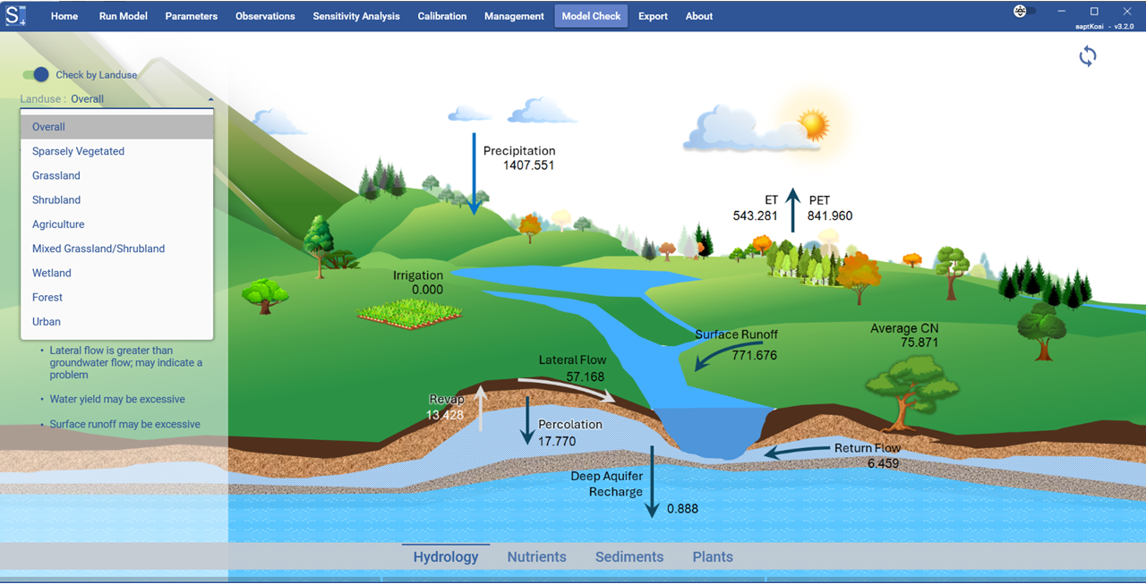This screenshot has width=1146, height=584.
Task: Select Agriculture from the landuse list
Action: click(x=59, y=224)
